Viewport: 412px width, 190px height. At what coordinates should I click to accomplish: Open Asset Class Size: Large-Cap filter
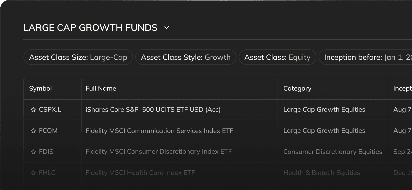(78, 57)
